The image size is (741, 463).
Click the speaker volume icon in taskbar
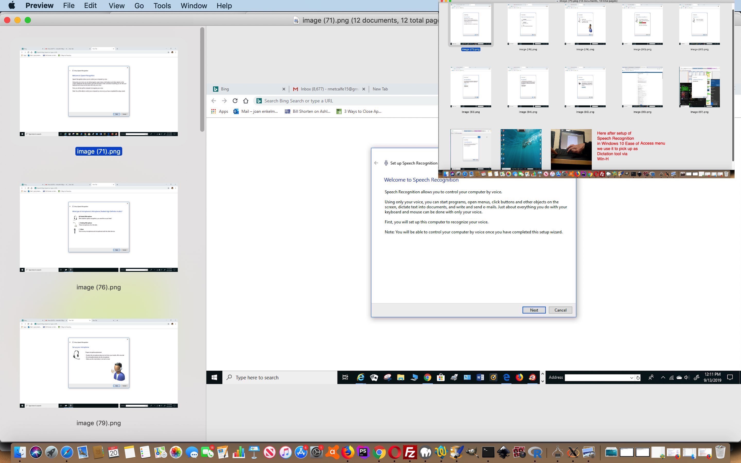(686, 378)
